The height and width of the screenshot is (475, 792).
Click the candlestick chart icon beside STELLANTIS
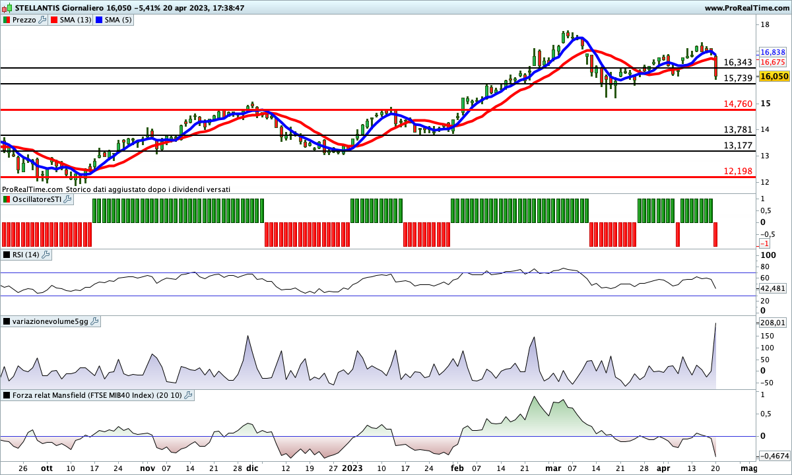click(7, 8)
